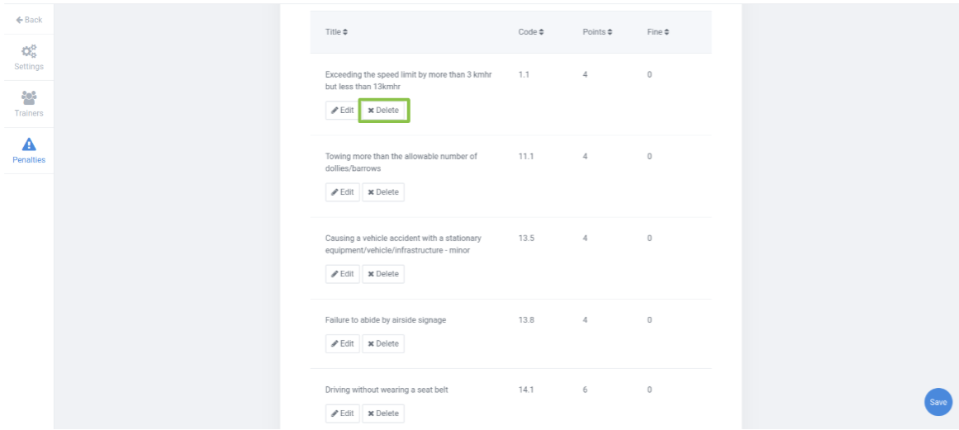Image resolution: width=959 pixels, height=430 pixels.
Task: Sort penalties by Fine column
Action: click(658, 32)
